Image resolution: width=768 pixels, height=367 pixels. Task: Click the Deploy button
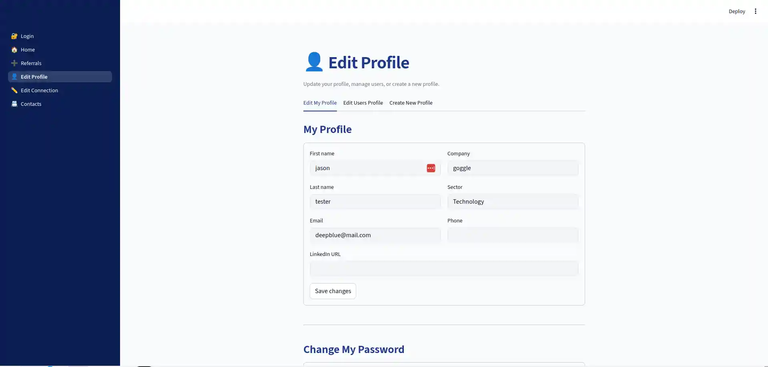[x=737, y=11]
